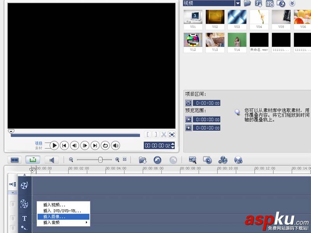Select the overlay track icon

24,204
